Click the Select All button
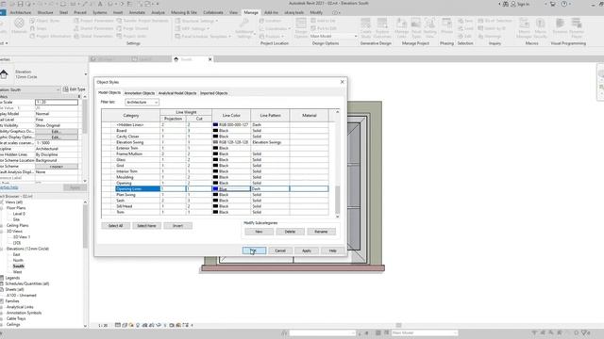Viewport: 604px width, 339px height. 115,226
